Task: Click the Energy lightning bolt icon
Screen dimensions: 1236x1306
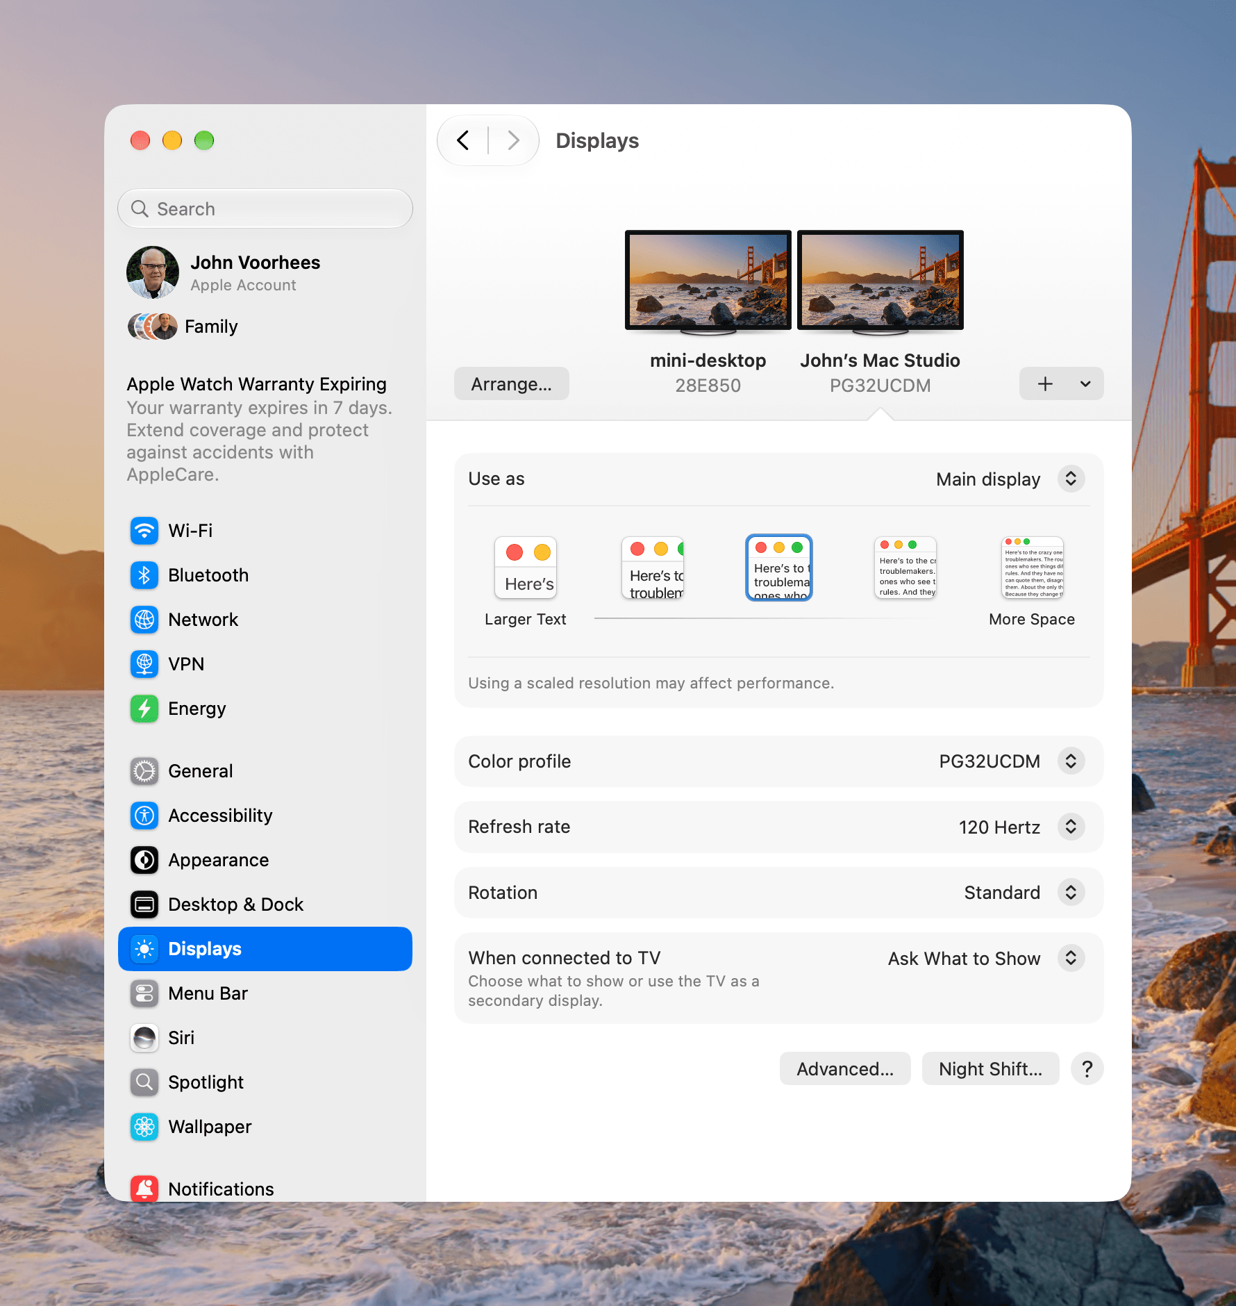Action: click(x=144, y=709)
